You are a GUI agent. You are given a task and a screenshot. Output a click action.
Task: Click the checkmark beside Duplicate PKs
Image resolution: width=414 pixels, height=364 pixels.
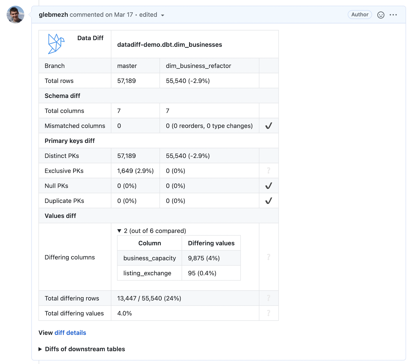pyautogui.click(x=268, y=200)
